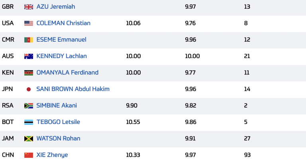Click the Great Britain flag icon
Viewport: 306px width, 163px height.
[29, 7]
